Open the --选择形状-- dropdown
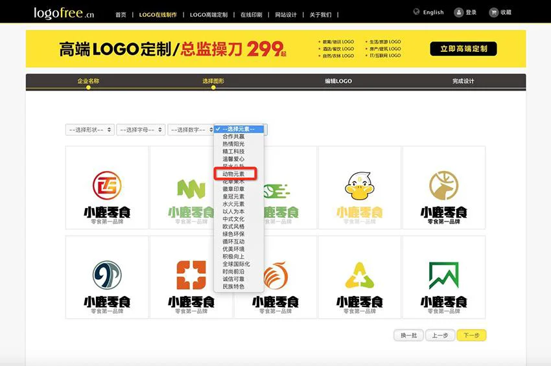Screen dimensions: 551x366 point(89,130)
